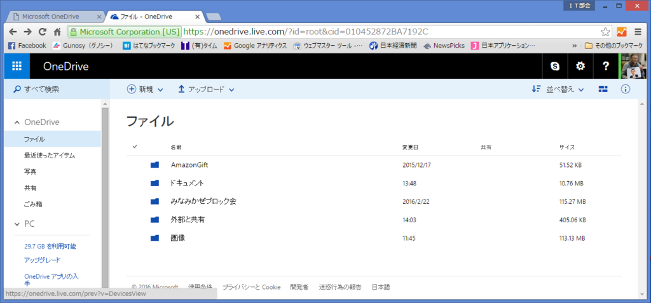
Task: Open the アップロード dropdown
Action: click(x=206, y=89)
